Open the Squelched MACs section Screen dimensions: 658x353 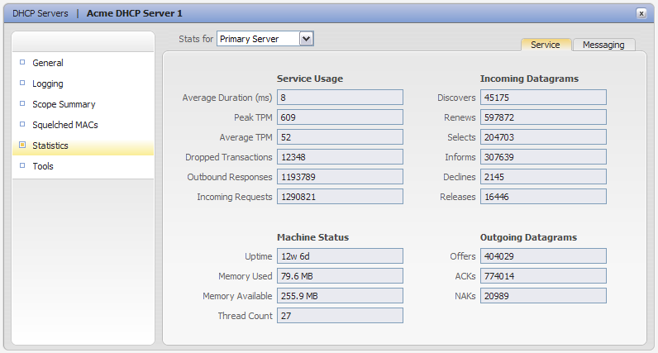point(65,125)
